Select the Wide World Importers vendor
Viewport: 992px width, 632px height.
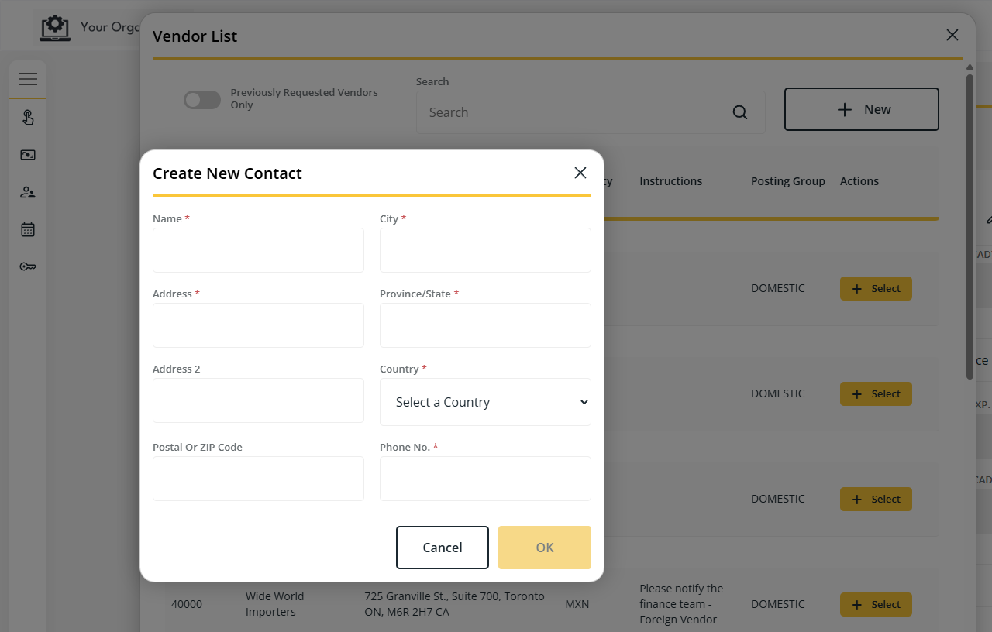click(x=876, y=604)
